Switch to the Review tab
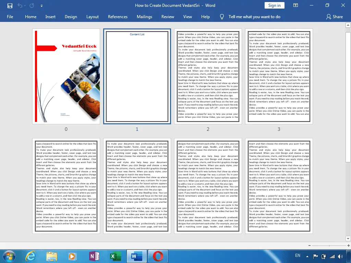The image size is (351, 263). pyautogui.click(x=168, y=17)
